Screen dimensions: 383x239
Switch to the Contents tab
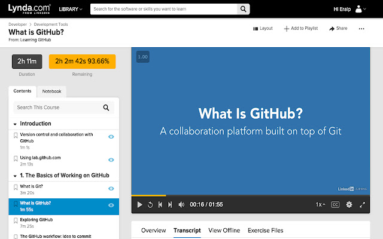[22, 91]
